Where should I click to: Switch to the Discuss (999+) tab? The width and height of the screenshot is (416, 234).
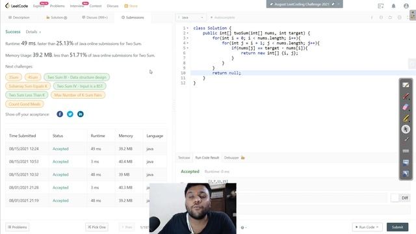[x=95, y=18]
